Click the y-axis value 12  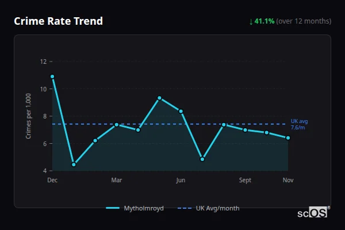pyautogui.click(x=43, y=62)
